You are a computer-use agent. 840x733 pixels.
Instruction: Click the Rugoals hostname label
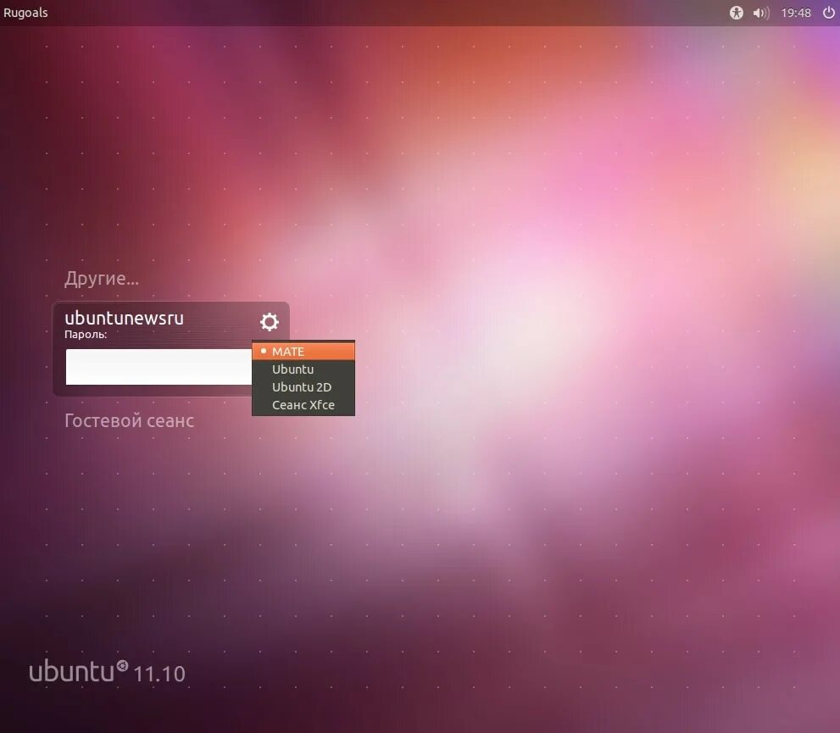25,13
